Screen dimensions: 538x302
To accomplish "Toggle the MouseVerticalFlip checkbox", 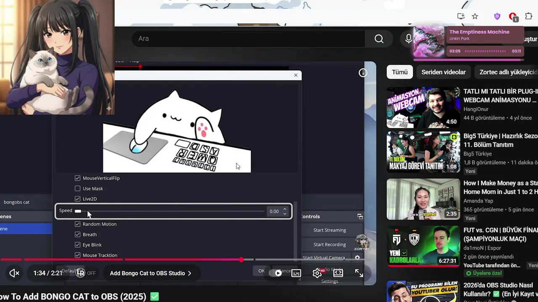I will [77, 178].
